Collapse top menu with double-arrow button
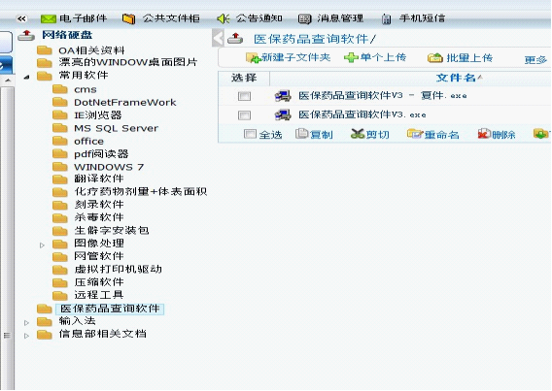The image size is (552, 391). pos(21,19)
